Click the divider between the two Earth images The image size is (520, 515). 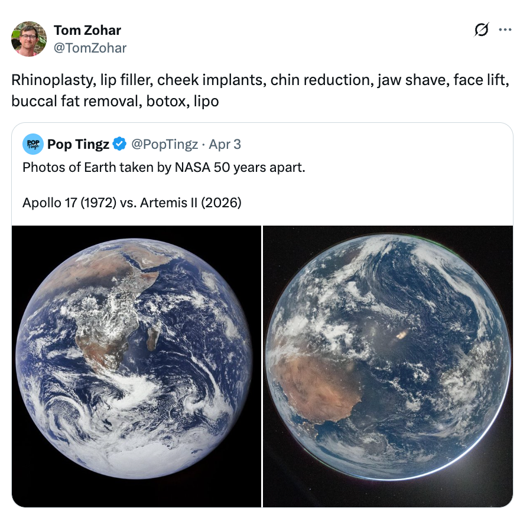[x=262, y=365]
